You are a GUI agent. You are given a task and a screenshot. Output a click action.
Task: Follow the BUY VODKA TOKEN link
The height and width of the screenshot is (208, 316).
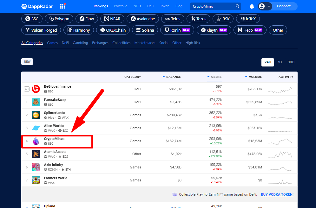(x=277, y=194)
